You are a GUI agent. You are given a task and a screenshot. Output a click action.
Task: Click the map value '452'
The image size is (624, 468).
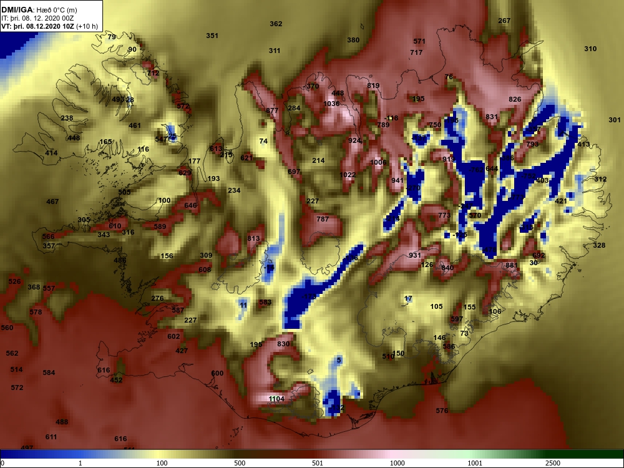pos(116,380)
